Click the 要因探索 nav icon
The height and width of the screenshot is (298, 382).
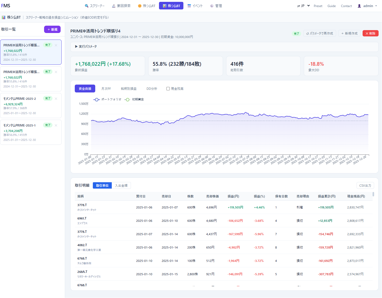[x=114, y=6]
